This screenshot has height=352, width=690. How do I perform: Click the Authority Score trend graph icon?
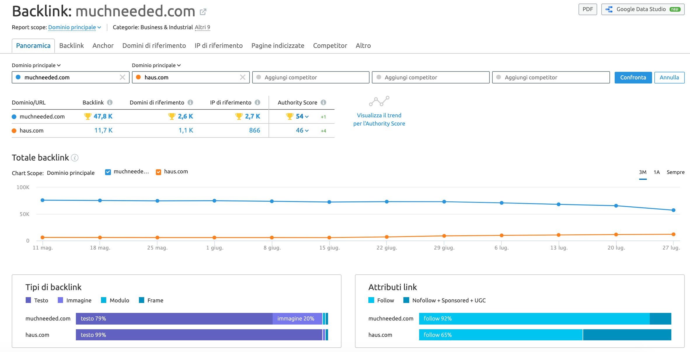(x=379, y=101)
